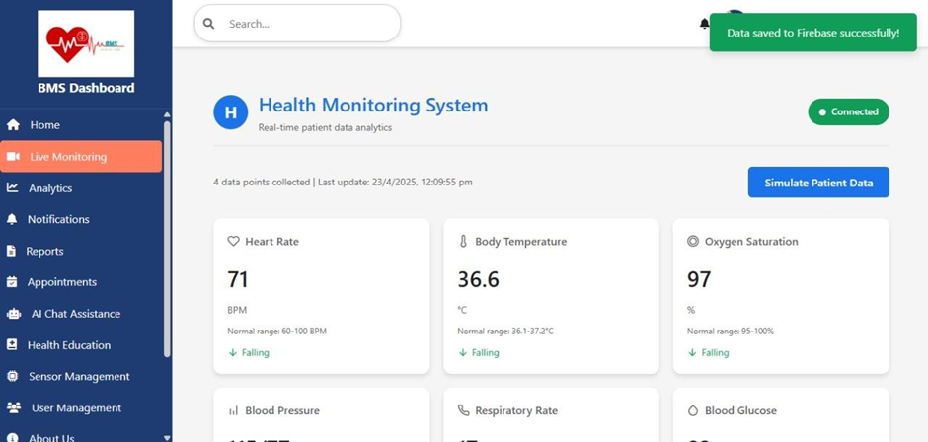
Task: Click "Normal range: 60-100 BPM" text
Action: pyautogui.click(x=277, y=331)
